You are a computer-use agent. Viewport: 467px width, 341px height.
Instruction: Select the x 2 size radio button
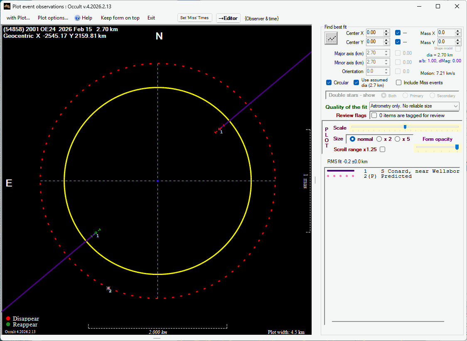379,139
